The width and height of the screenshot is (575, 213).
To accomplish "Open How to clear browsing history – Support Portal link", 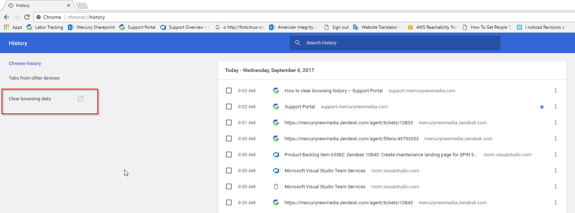I will [333, 91].
